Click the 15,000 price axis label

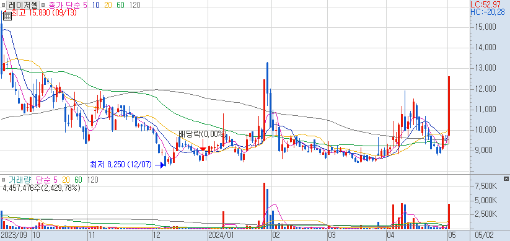486,27
